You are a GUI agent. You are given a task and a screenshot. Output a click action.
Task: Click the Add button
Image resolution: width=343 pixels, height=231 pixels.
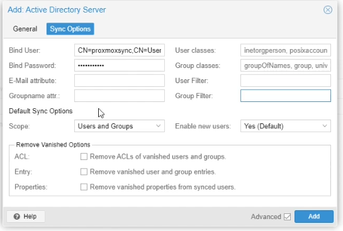(314, 217)
